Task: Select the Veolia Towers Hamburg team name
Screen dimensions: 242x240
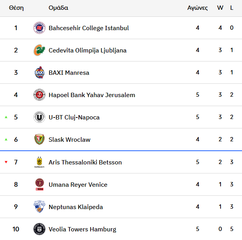Action: [x=82, y=229]
